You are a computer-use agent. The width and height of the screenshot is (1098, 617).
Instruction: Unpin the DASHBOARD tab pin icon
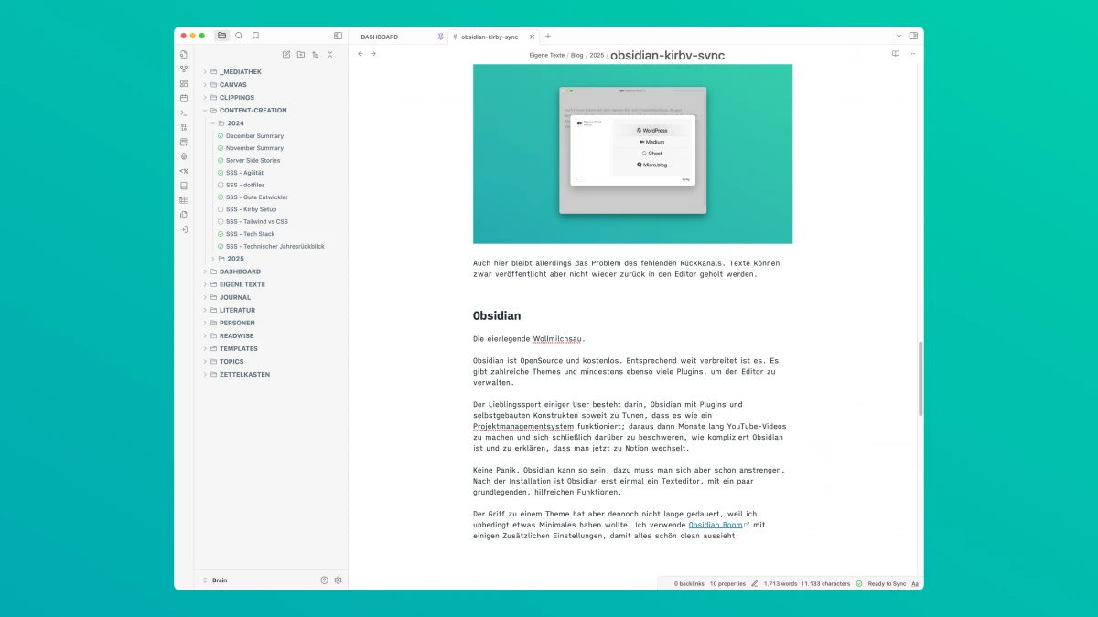[x=440, y=37]
